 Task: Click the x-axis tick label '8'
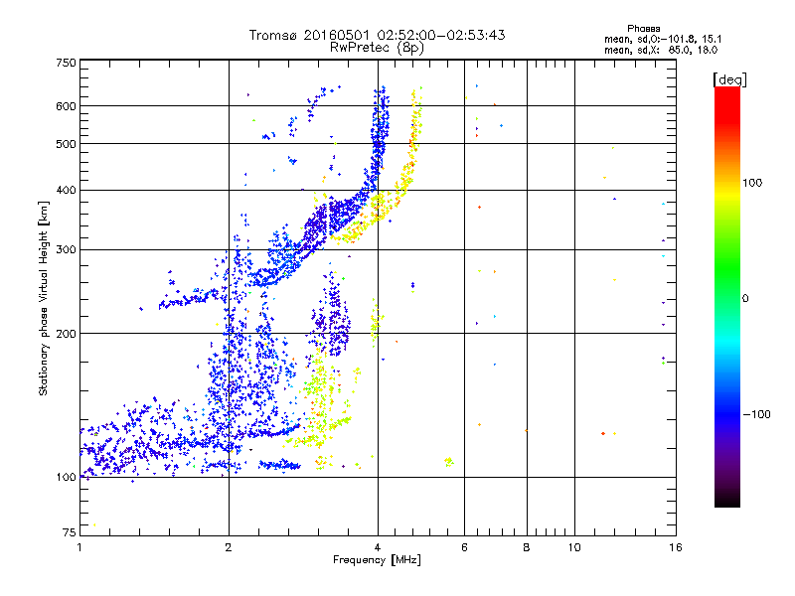pos(527,547)
